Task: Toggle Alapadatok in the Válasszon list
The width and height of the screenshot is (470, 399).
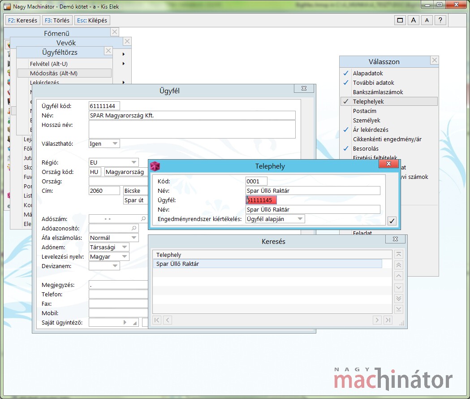Action: (x=389, y=73)
